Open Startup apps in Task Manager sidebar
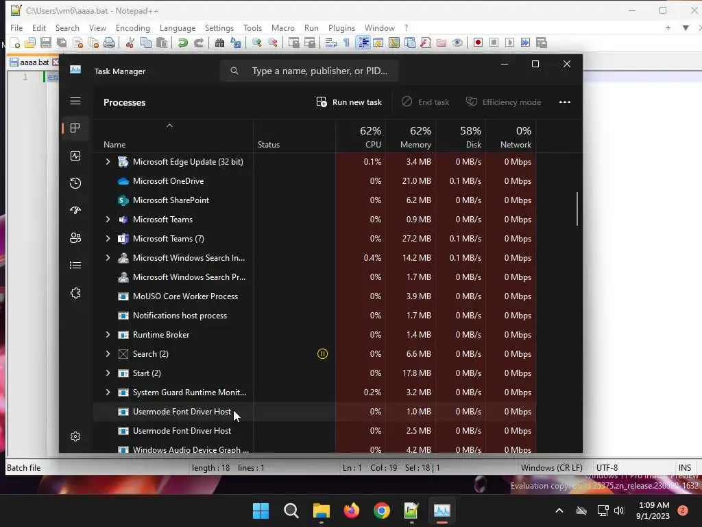Image resolution: width=702 pixels, height=527 pixels. (x=75, y=210)
